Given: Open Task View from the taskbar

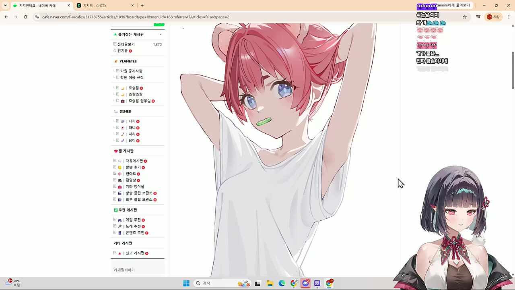Looking at the screenshot, I should pos(258,283).
